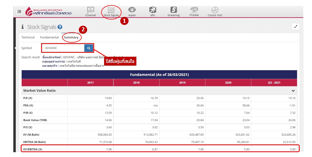Click the EBITDA (M.Baht) row label

click(x=34, y=142)
